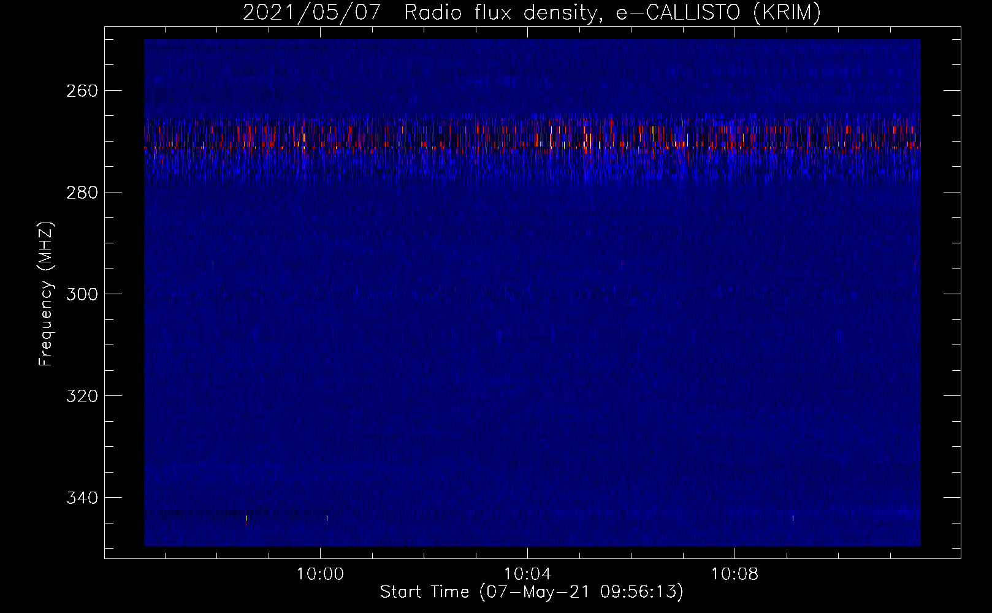Click the 'Start Time (07-May-21 09:56:13)' label
The height and width of the screenshot is (613, 992).
tap(532, 592)
